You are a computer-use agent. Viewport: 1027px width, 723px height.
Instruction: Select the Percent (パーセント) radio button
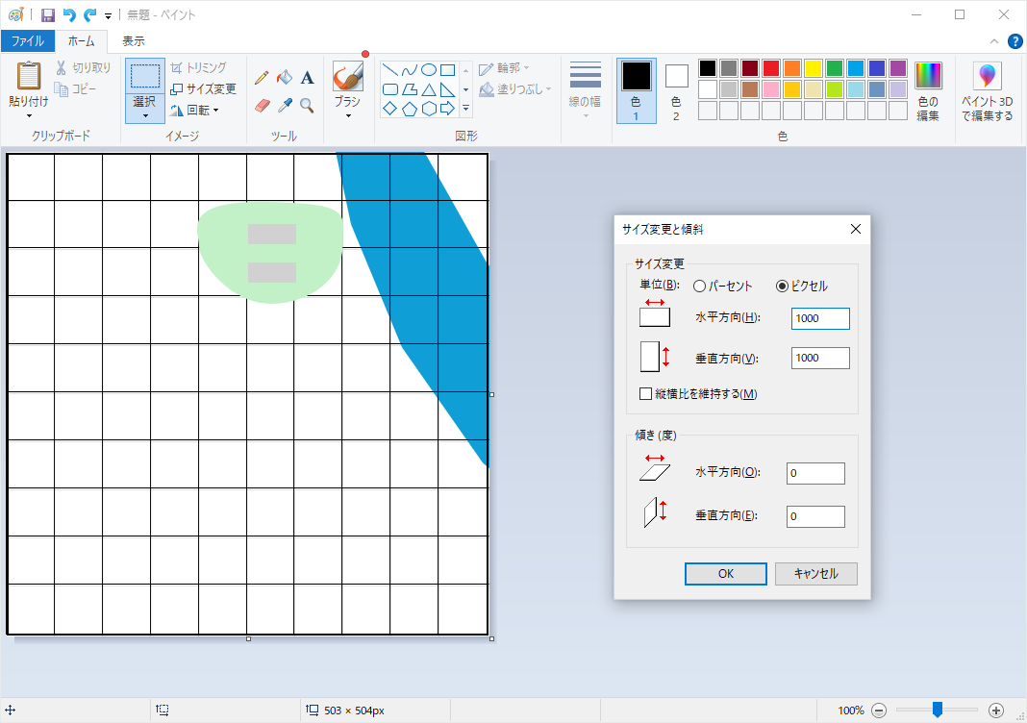point(699,287)
